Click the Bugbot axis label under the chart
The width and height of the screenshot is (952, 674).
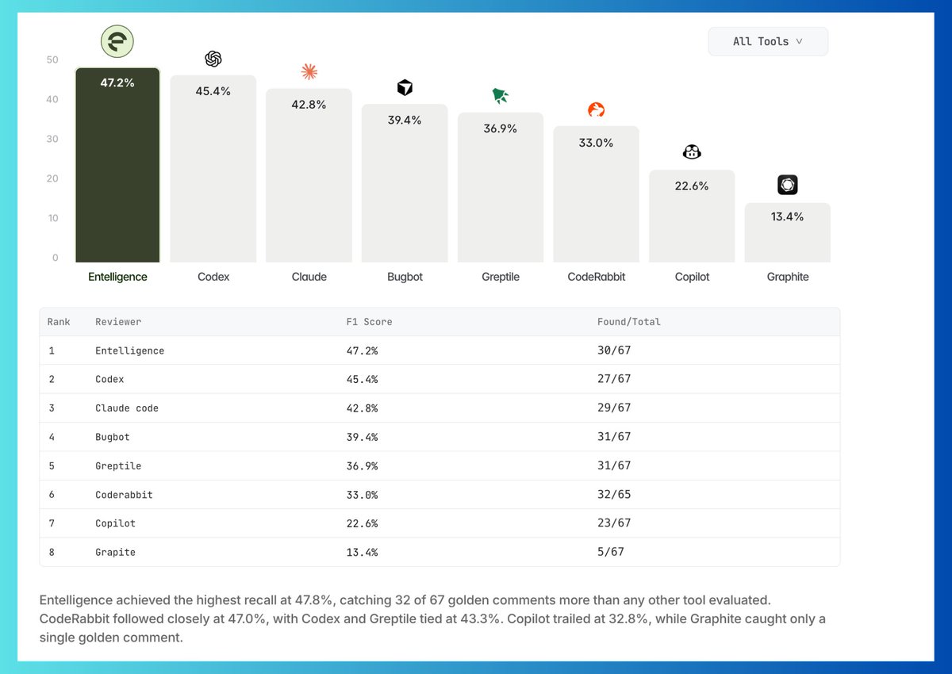(x=405, y=277)
